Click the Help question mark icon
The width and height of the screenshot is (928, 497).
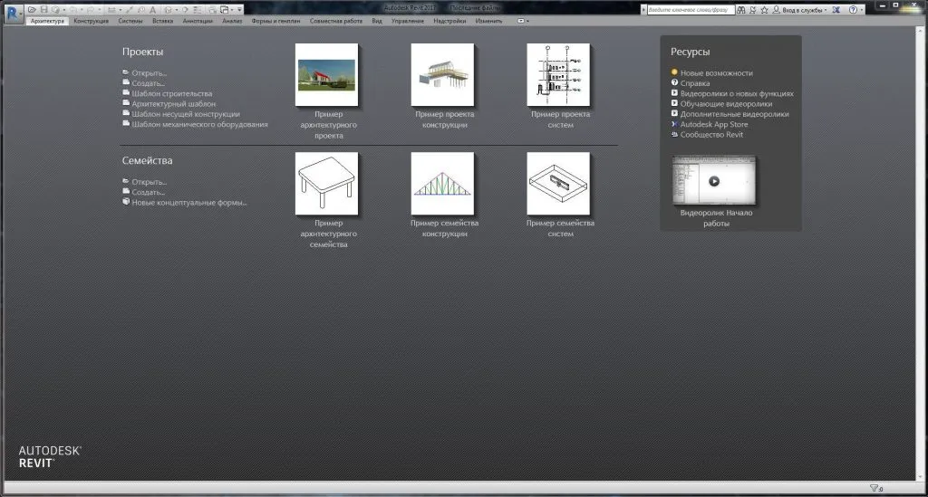click(853, 10)
